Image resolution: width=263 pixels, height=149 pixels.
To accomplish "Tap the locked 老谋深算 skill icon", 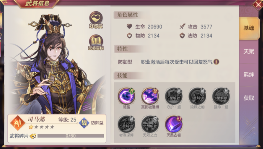I will pyautogui.click(x=126, y=124).
